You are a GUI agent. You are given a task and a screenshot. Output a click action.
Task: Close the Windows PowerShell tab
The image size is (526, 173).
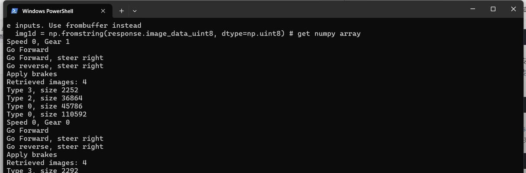point(103,11)
